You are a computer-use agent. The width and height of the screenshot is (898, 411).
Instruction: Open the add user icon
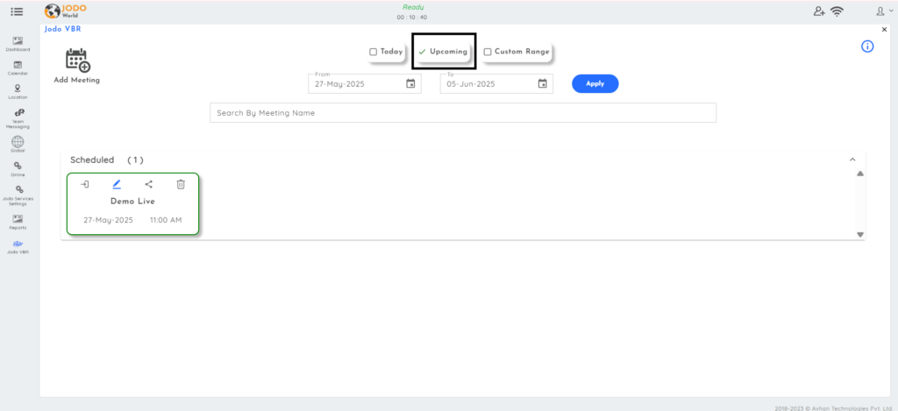[819, 11]
